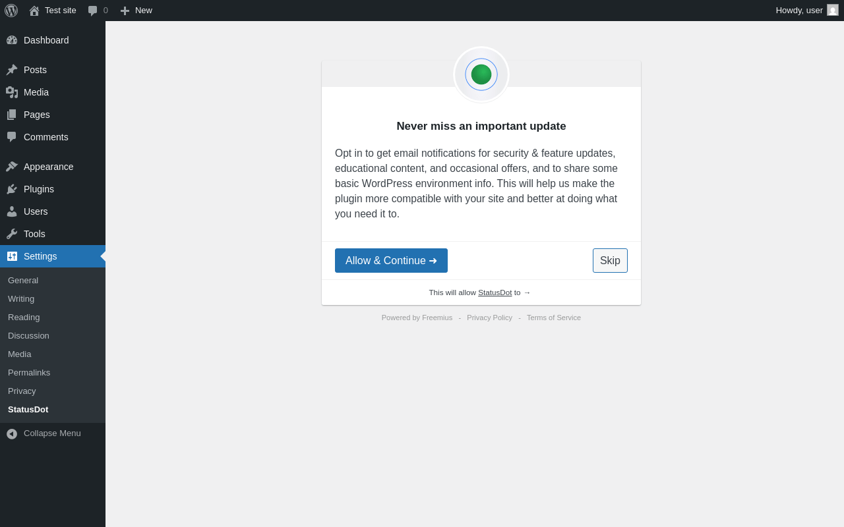Visit the Test site link
The height and width of the screenshot is (527, 844).
(61, 11)
